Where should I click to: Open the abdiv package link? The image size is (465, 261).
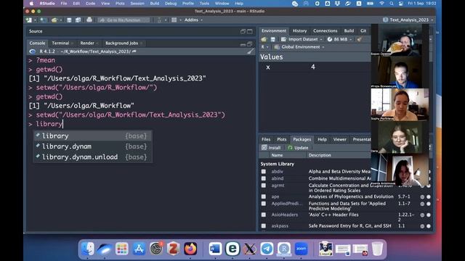point(278,171)
